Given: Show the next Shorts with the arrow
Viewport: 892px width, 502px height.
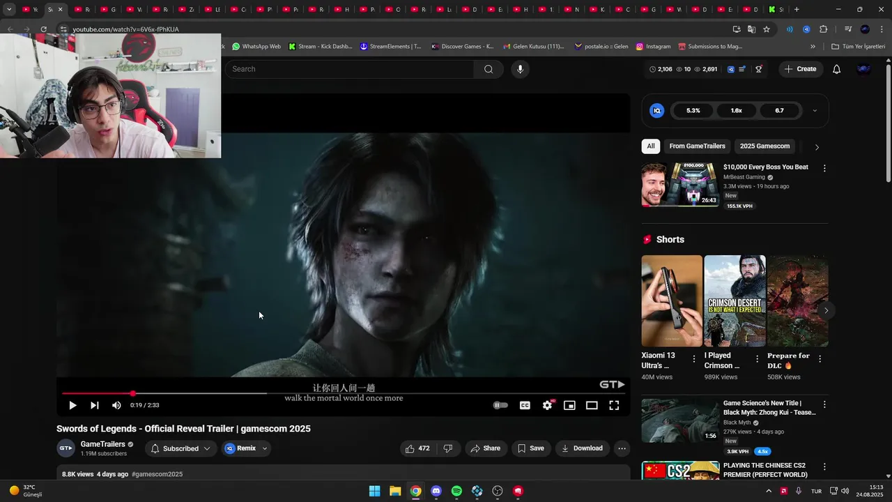Looking at the screenshot, I should click(826, 311).
